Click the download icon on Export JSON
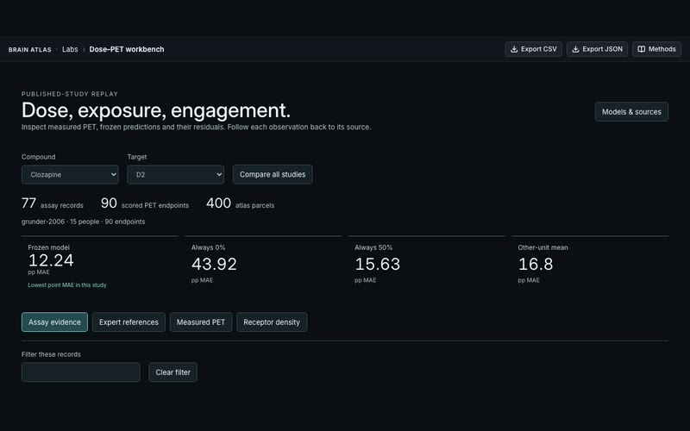Image resolution: width=690 pixels, height=431 pixels. [575, 49]
